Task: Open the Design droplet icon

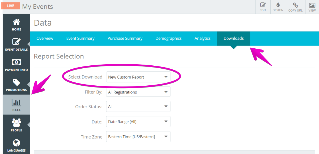Action: coord(278,5)
